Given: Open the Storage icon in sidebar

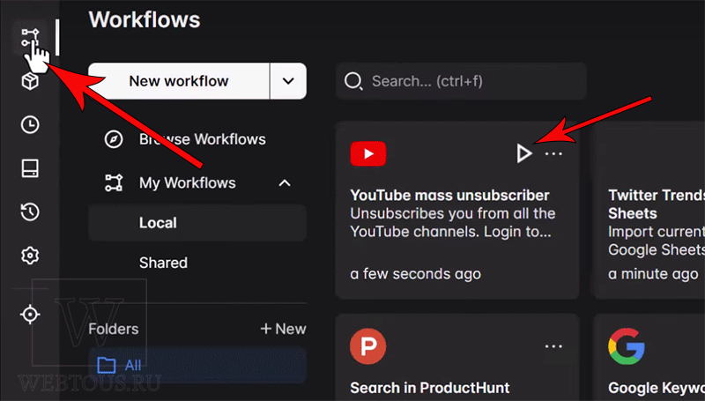Looking at the screenshot, I should click(30, 168).
